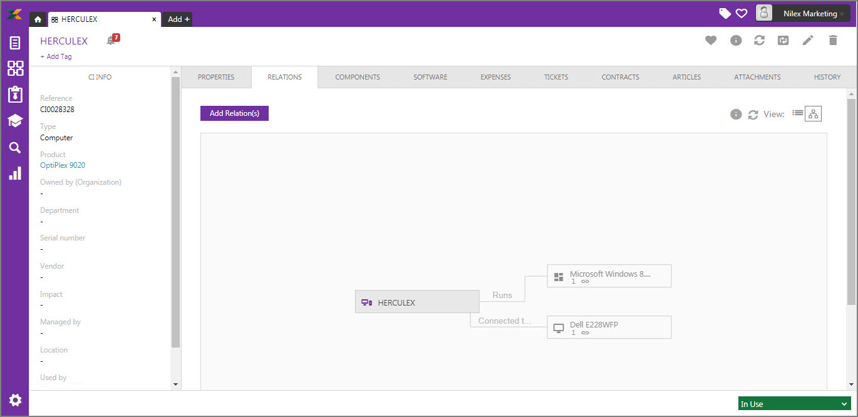Switch relations to list view
This screenshot has width=858, height=417.
pos(797,113)
